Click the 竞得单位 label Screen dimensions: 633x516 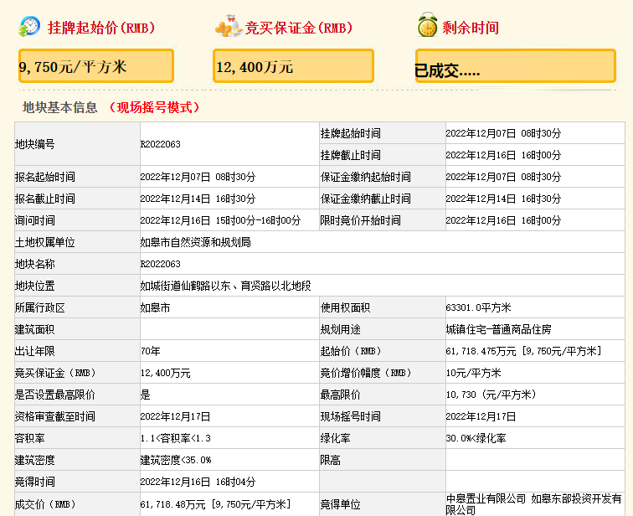tap(340, 504)
